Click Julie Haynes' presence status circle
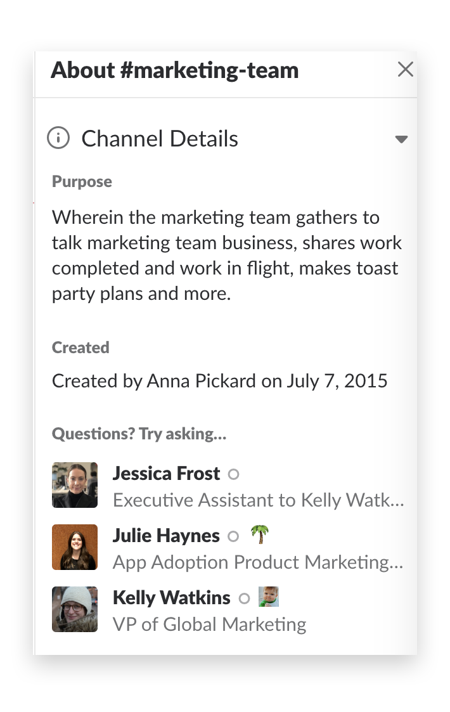The image size is (450, 712). click(233, 537)
